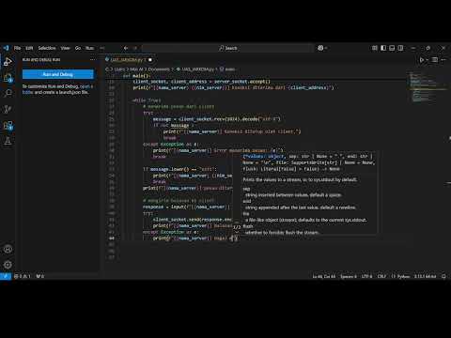
Task: Click the Search command center box
Action: [x=227, y=48]
